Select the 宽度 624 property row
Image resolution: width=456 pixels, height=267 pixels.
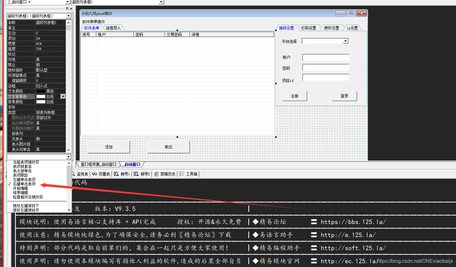pos(36,44)
